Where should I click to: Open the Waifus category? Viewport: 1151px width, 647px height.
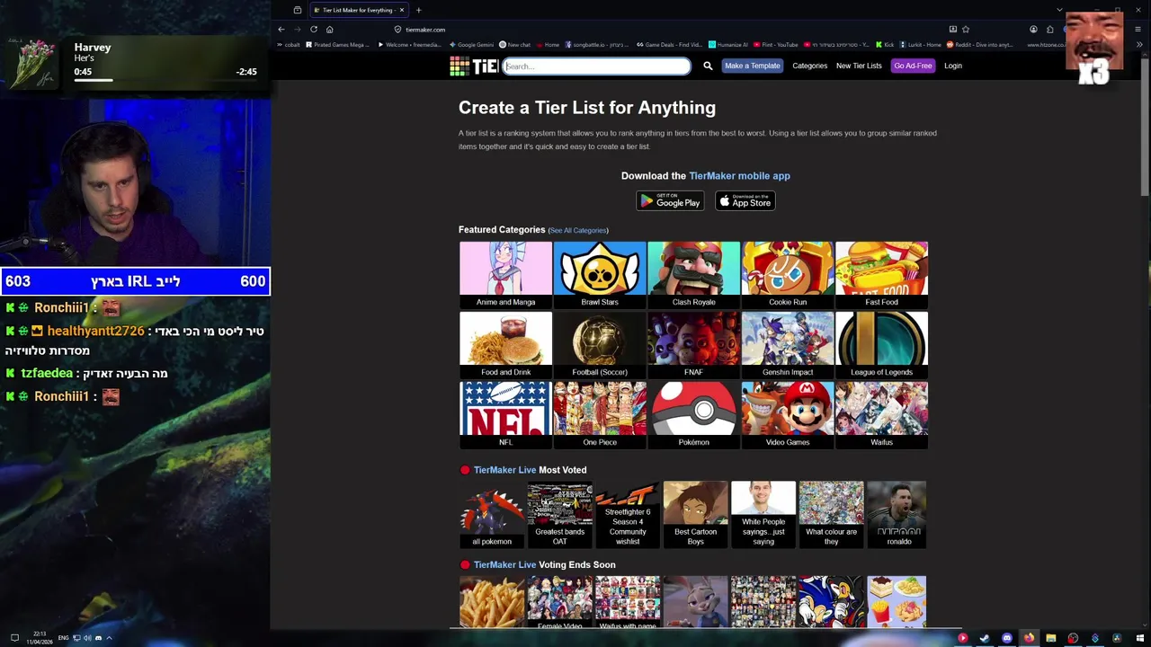881,415
